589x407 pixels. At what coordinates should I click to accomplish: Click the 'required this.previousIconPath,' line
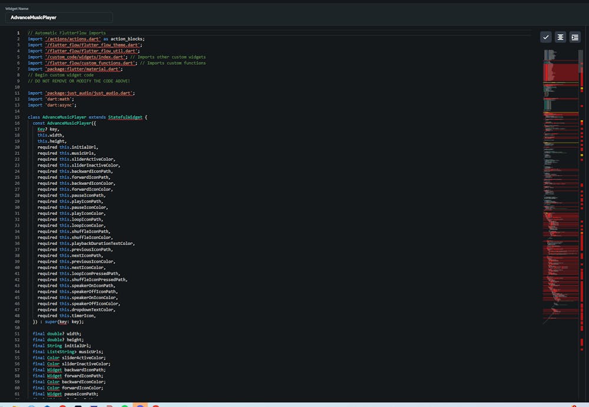pos(75,249)
